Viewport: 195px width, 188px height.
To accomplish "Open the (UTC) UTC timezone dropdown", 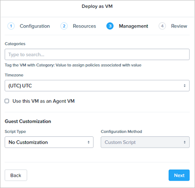I will pos(97,86).
